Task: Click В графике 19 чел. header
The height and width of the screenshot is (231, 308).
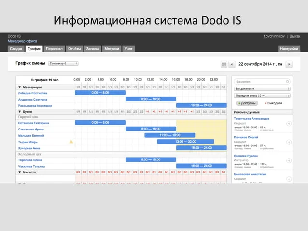Action: [x=45, y=80]
